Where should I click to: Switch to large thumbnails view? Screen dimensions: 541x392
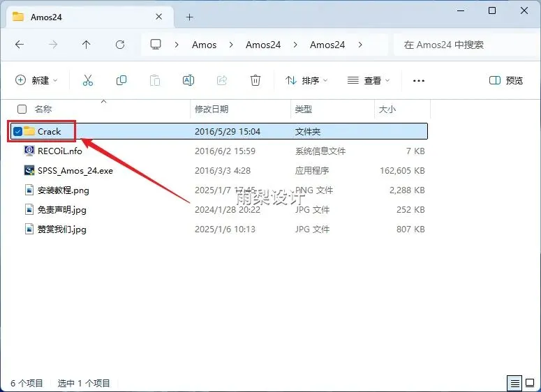pos(530,383)
